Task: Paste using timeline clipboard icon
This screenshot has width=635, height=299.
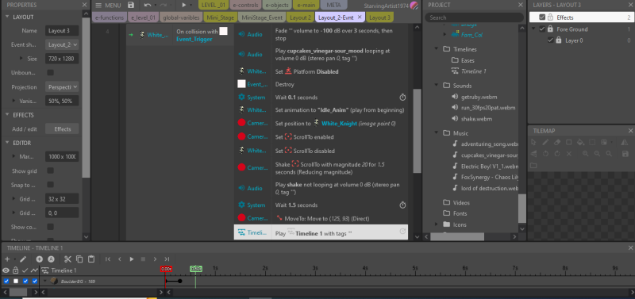Action: click(91, 259)
